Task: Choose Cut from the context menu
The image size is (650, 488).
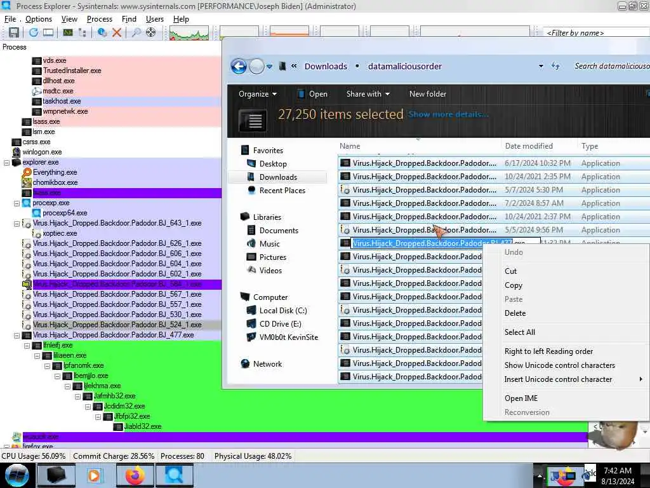Action: pos(566,271)
